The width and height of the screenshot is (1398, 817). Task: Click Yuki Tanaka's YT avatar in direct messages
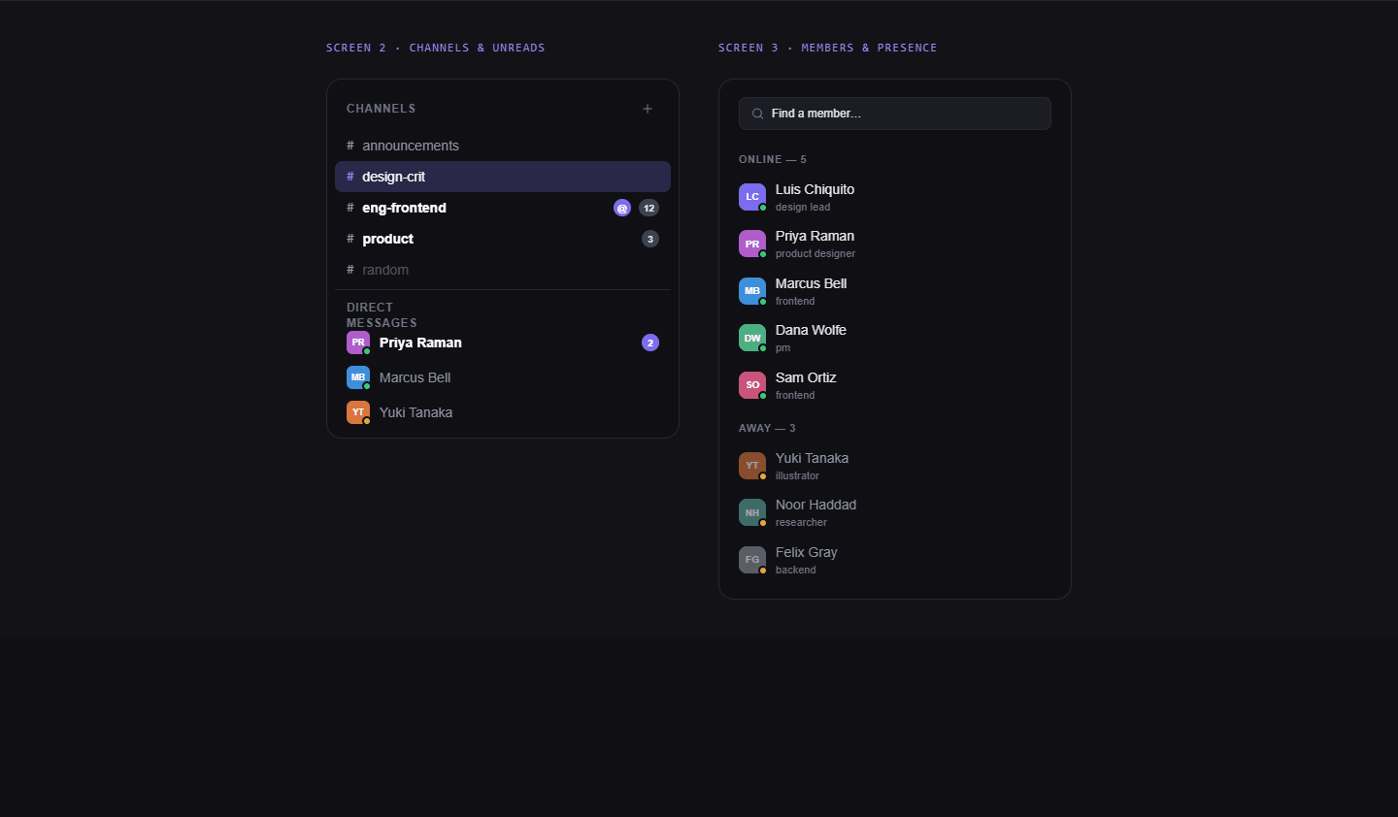358,412
